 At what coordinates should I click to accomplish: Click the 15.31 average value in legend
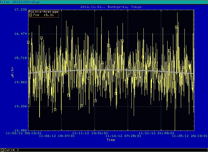(49, 15)
